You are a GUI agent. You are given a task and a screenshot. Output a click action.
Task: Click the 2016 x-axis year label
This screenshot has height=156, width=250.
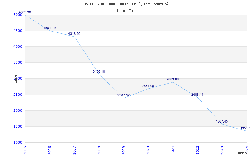pyautogui.click(x=50, y=150)
